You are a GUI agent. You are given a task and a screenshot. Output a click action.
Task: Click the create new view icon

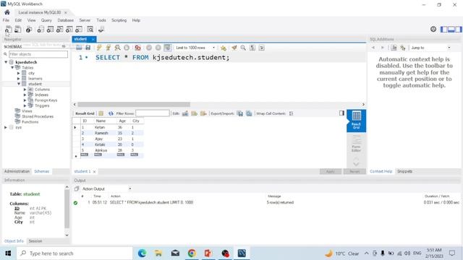59,30
